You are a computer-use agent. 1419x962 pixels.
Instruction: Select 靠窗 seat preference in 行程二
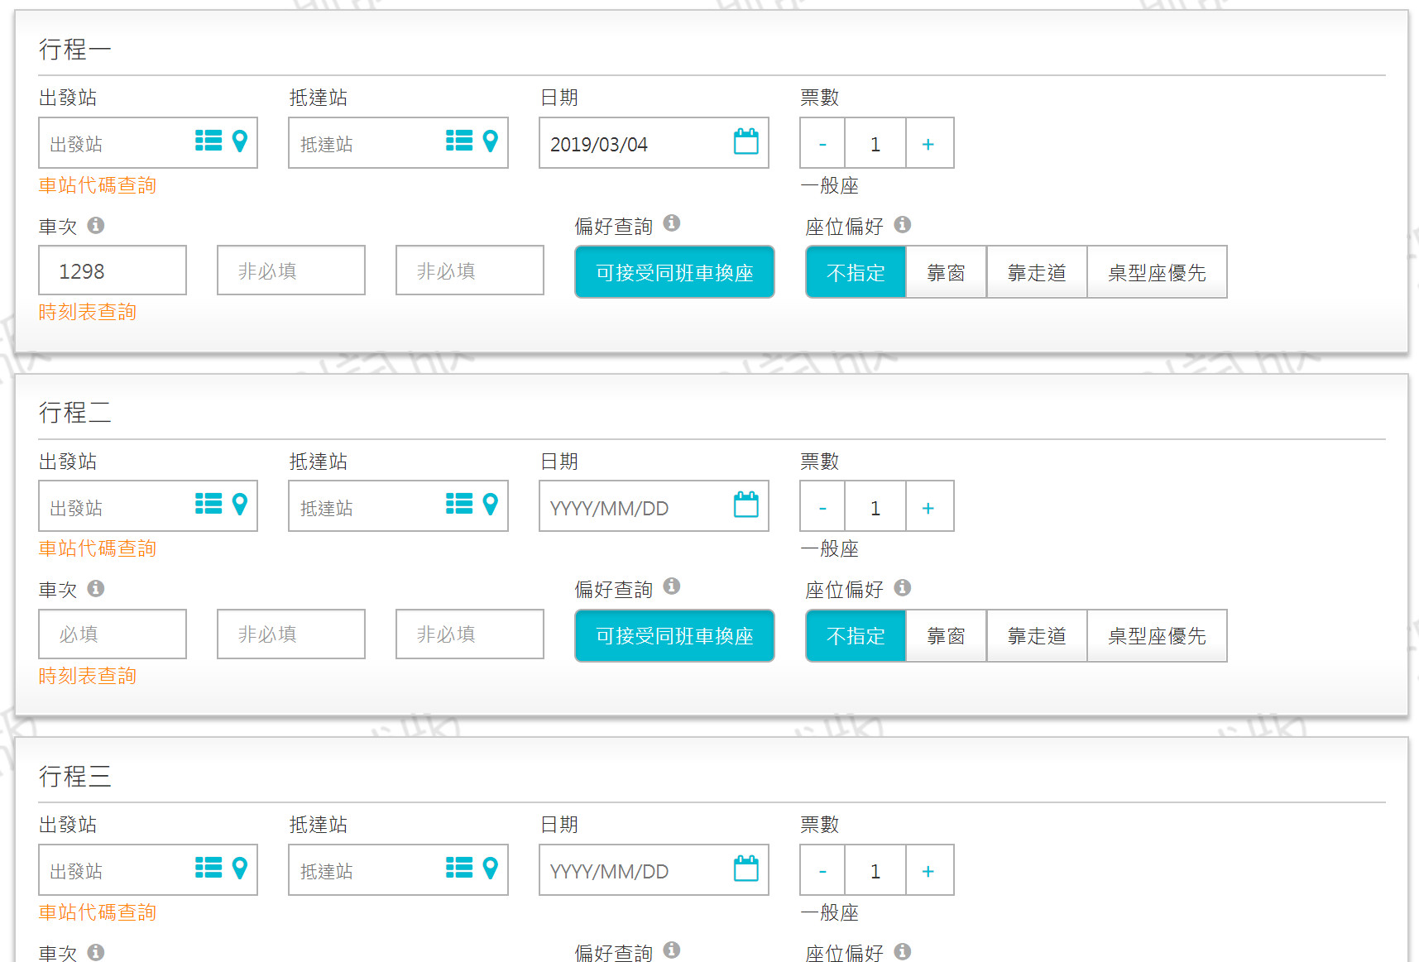pos(946,635)
